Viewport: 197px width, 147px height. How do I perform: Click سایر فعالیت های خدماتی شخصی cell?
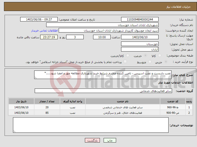tap(123, 107)
